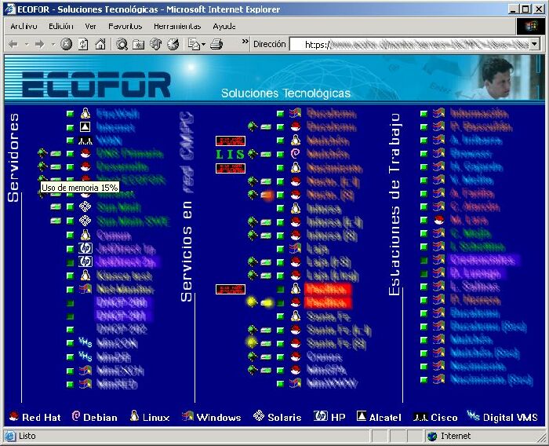Click inside the Dirección address field
Image resolution: width=549 pixels, height=446 pixels.
416,45
